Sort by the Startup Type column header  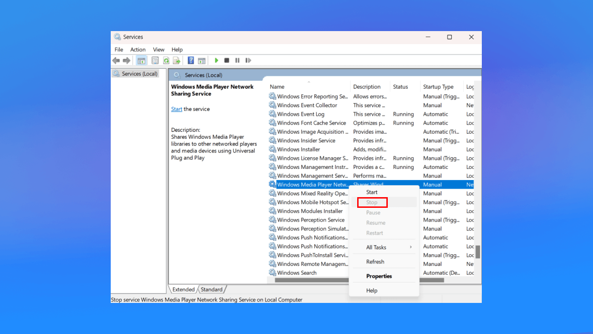[x=442, y=87]
